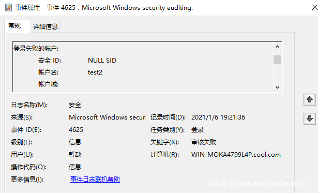Click the up arrow for previous event

click(x=310, y=100)
